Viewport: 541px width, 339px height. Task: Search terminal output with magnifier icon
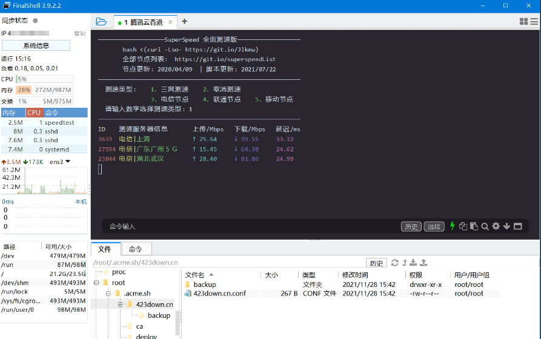point(485,226)
